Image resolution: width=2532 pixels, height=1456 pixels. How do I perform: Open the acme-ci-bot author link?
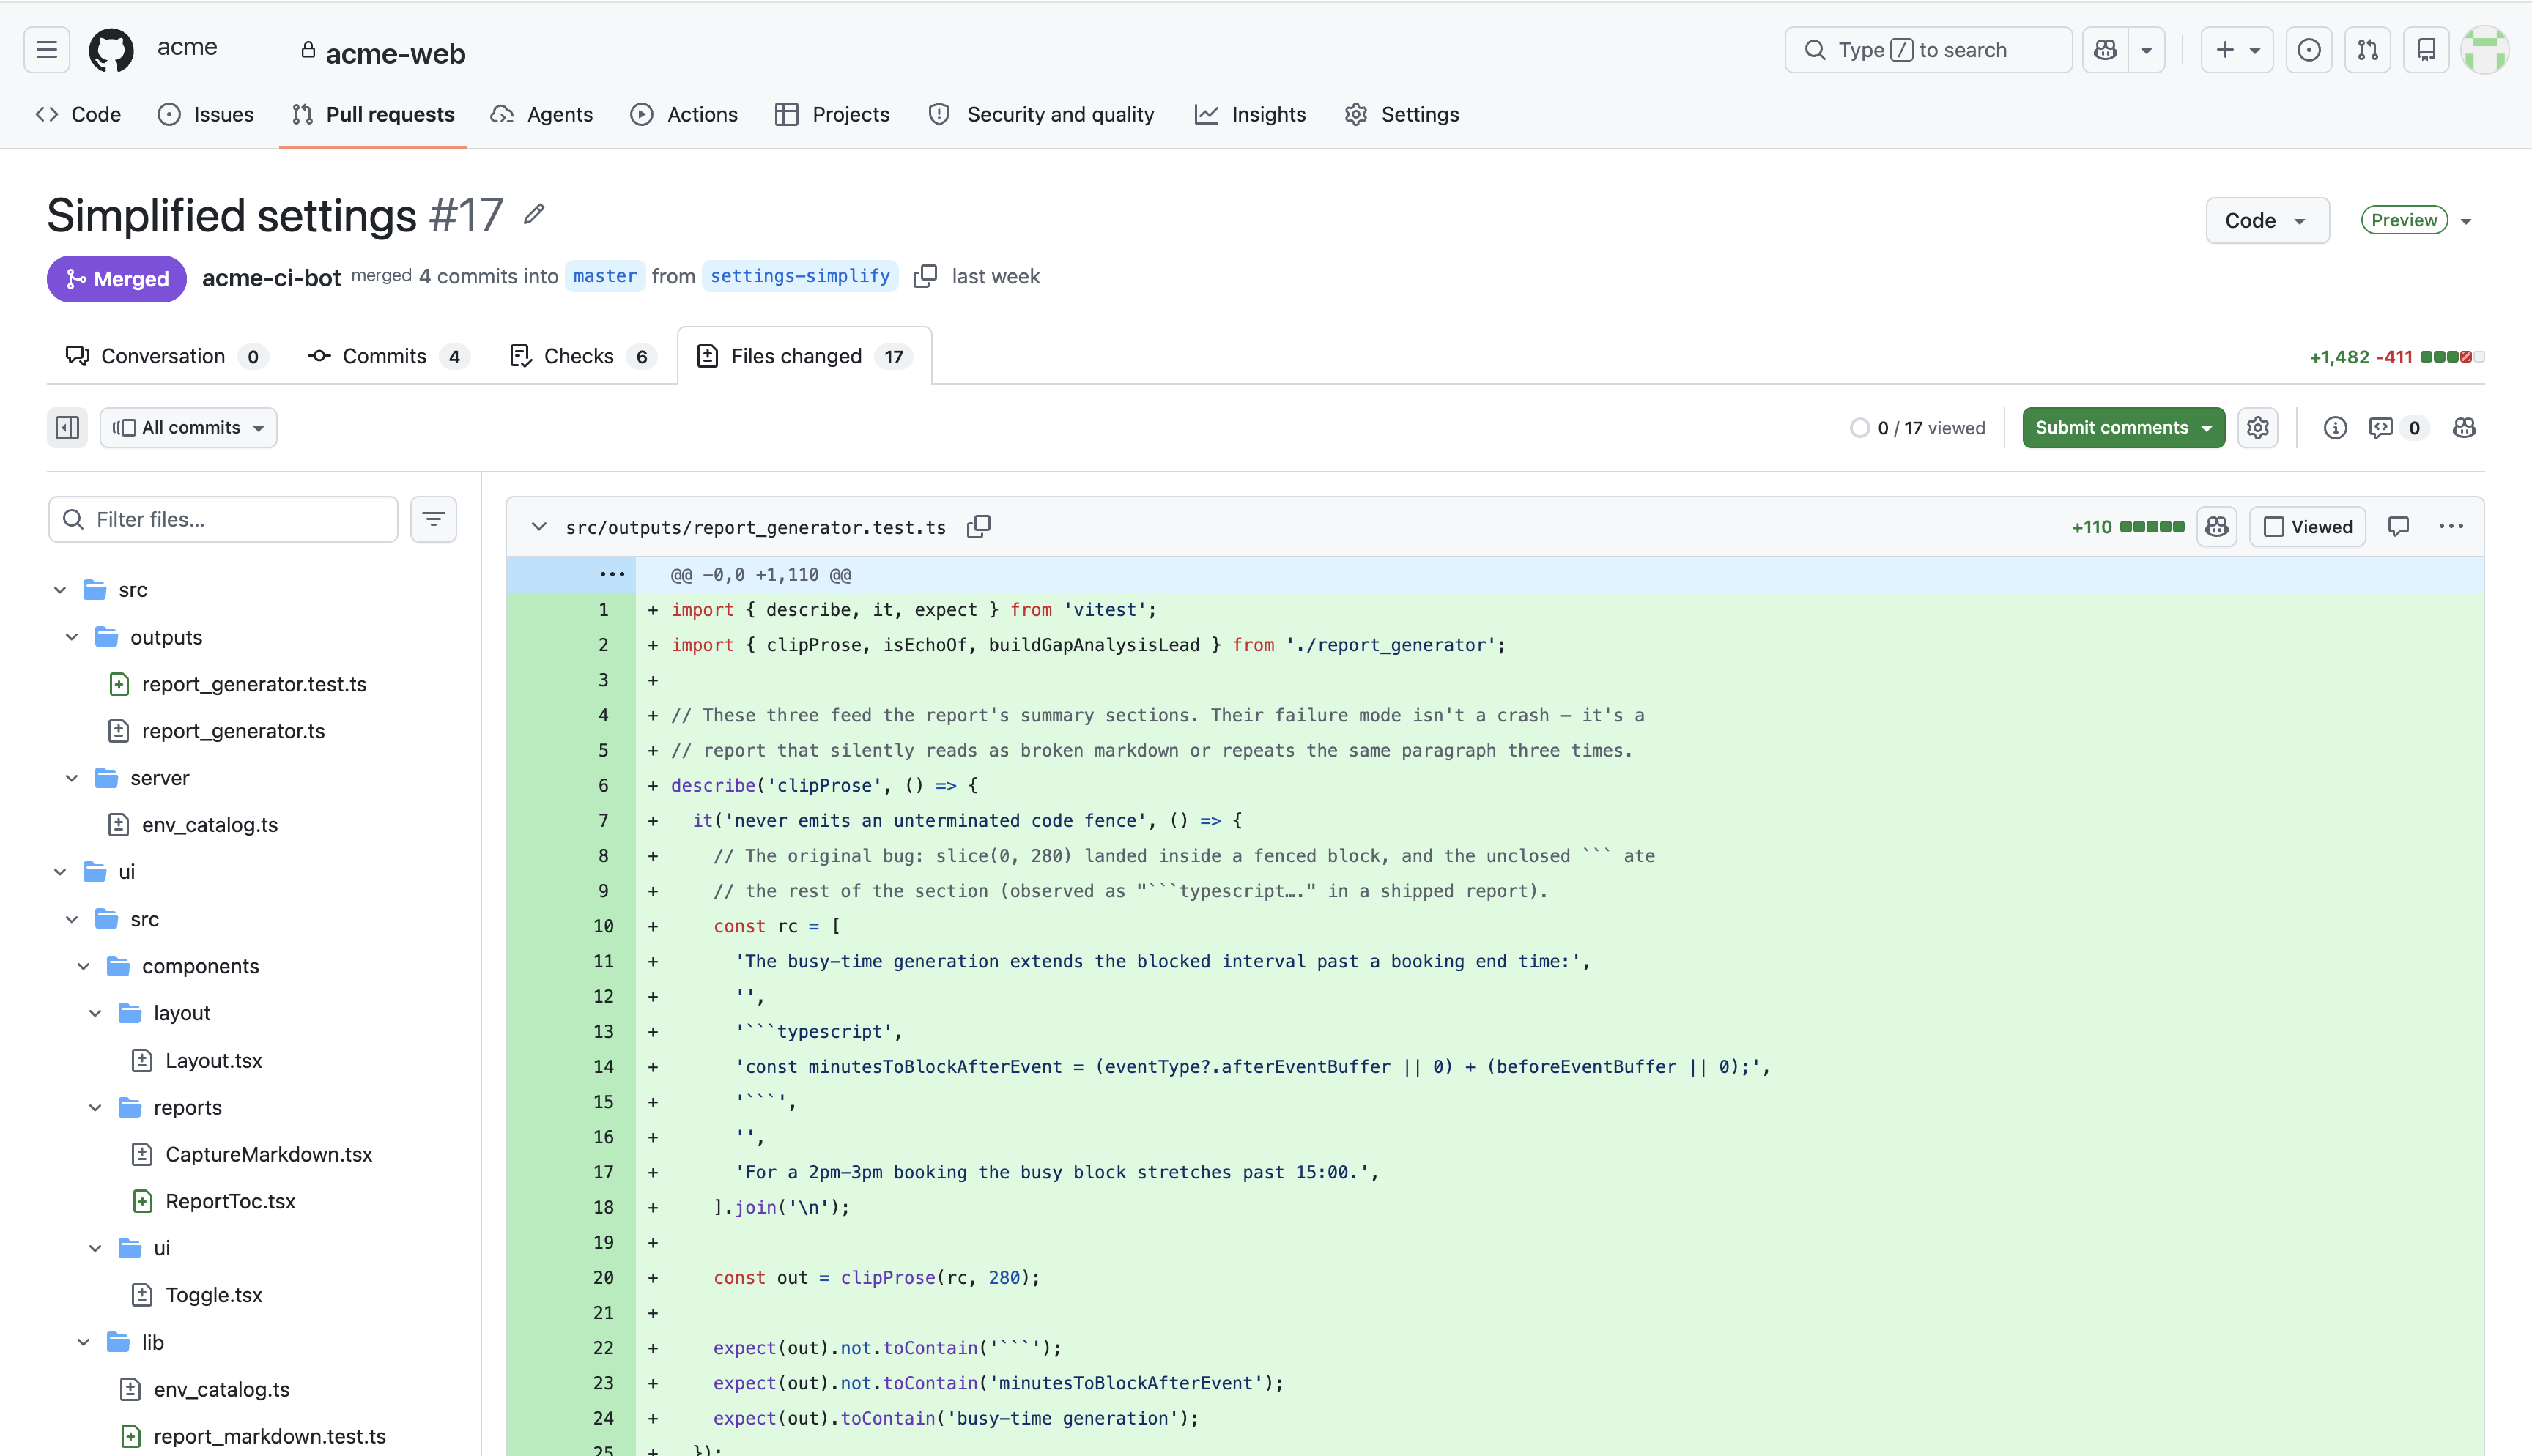(x=271, y=278)
